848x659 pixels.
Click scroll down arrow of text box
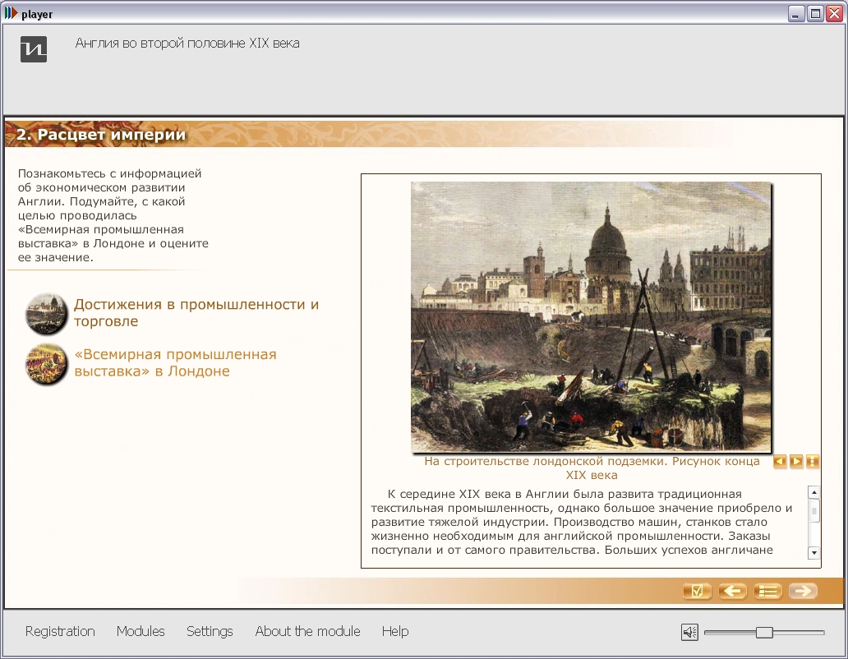point(813,552)
